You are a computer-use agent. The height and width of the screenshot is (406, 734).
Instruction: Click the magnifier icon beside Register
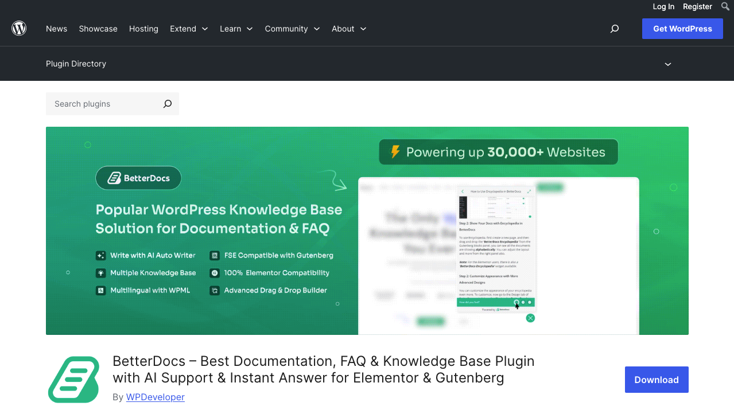coord(725,7)
